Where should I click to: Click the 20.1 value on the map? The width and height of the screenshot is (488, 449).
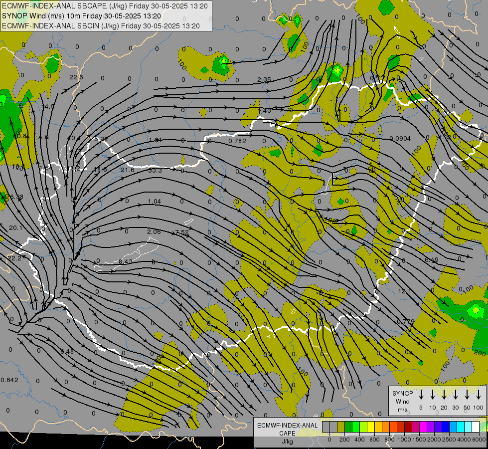point(15,228)
